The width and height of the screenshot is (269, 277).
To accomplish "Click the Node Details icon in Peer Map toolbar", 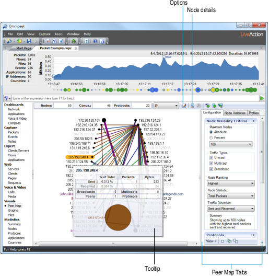I will [192, 106].
